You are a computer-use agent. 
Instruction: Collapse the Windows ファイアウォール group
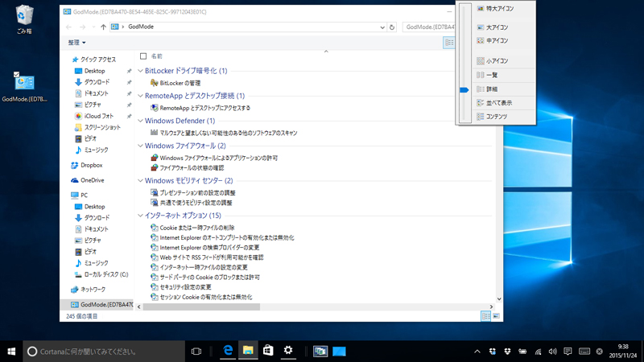click(141, 146)
